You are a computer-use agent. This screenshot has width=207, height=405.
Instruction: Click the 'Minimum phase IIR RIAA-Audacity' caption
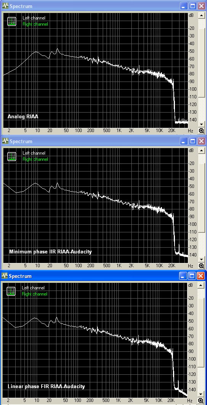point(50,251)
